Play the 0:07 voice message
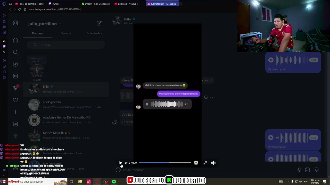The image size is (330, 185). click(271, 60)
